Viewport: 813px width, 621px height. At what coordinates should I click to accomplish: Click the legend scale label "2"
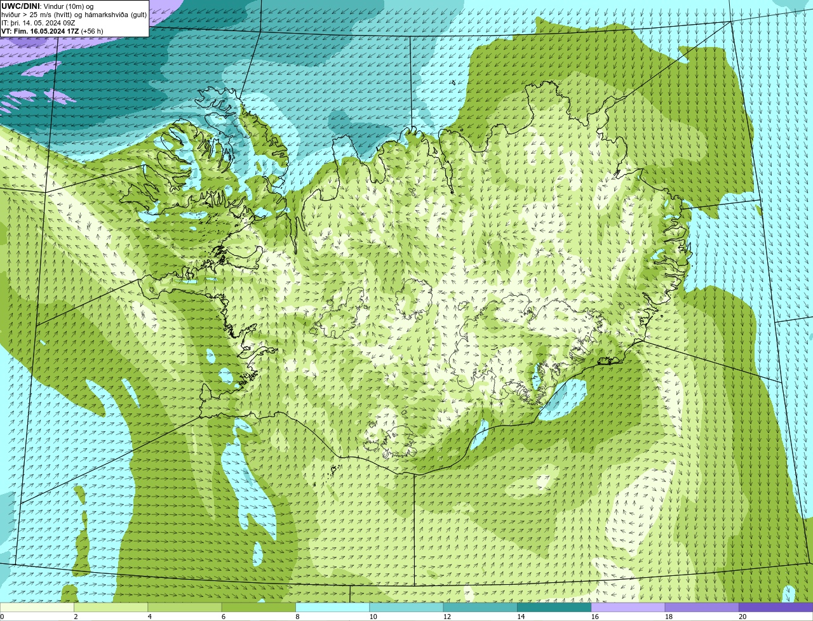point(76,617)
